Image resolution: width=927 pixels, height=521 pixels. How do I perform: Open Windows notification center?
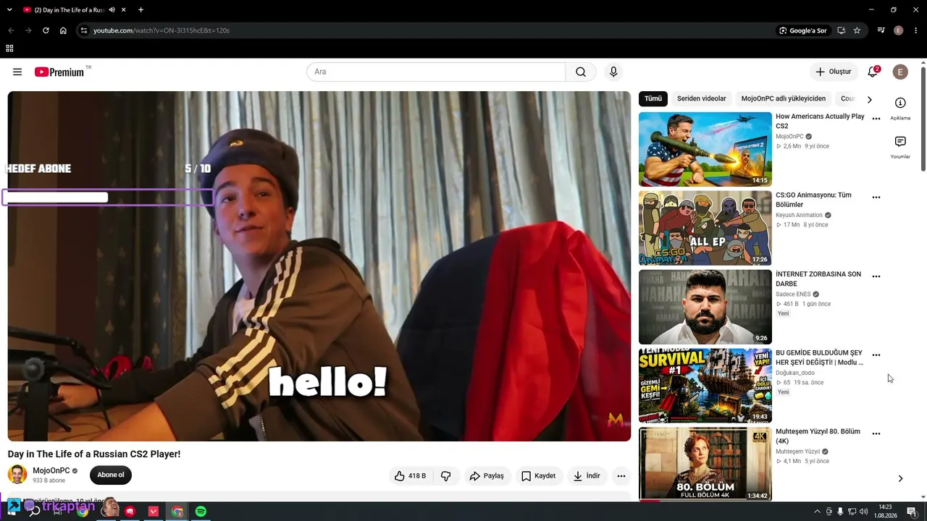tap(912, 512)
